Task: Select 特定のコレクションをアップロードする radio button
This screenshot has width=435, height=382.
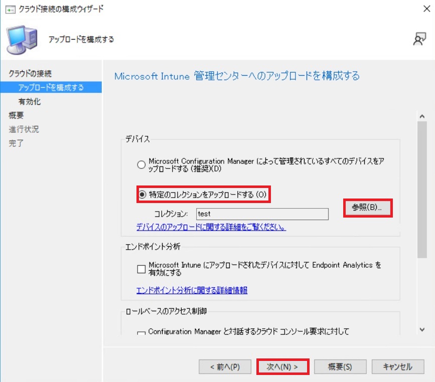Action: tap(142, 194)
